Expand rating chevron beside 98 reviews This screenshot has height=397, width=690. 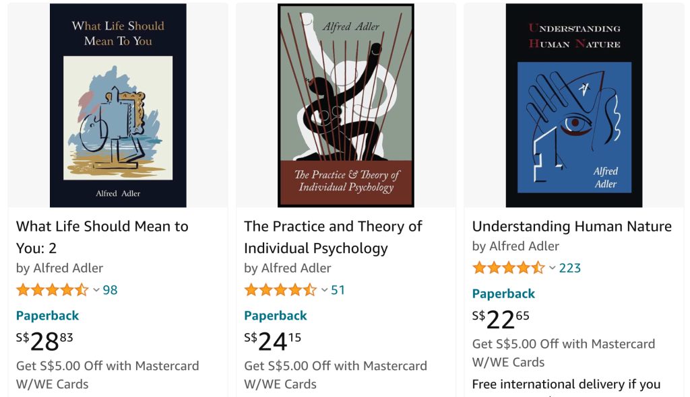pyautogui.click(x=96, y=290)
